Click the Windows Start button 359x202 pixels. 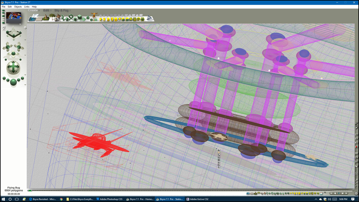click(3, 199)
